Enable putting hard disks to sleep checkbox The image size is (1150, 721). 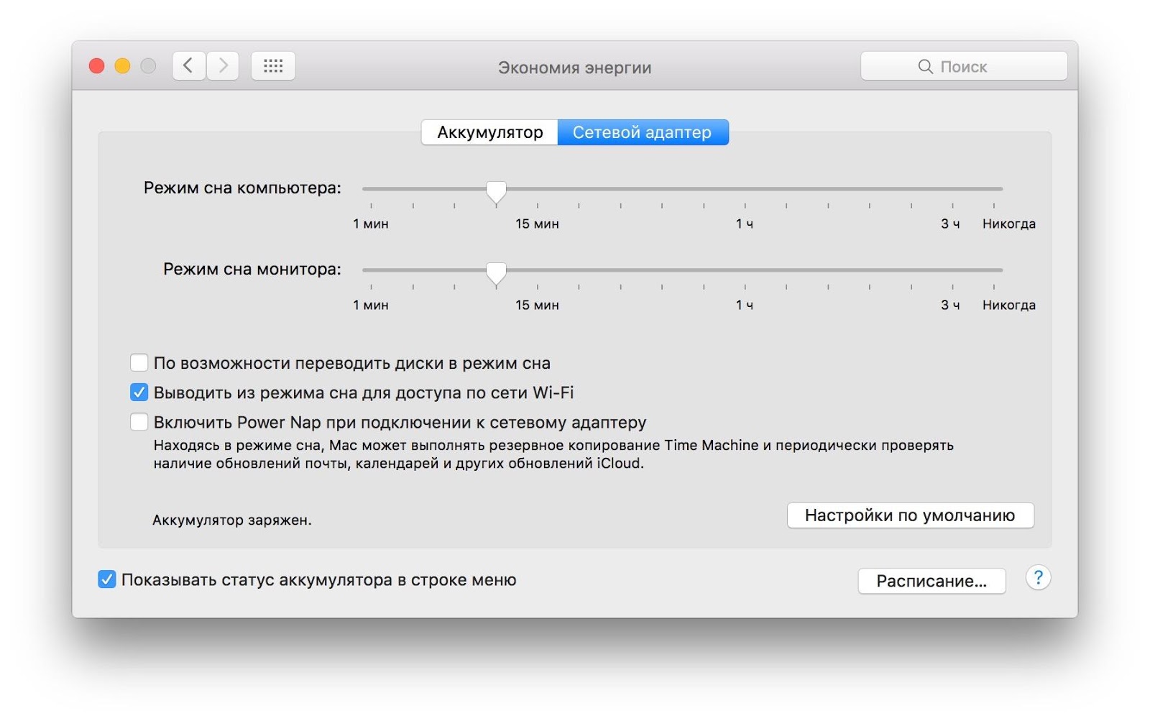point(139,362)
